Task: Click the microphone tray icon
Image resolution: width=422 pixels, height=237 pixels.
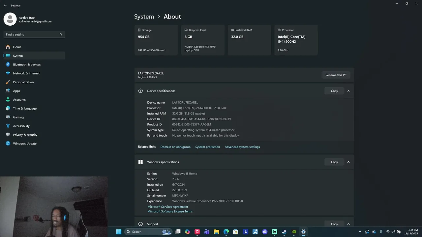Action: click(x=381, y=232)
